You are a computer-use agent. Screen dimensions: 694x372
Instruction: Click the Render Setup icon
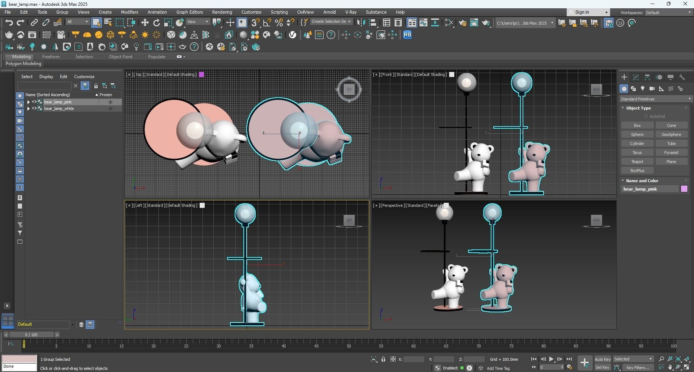(462, 23)
